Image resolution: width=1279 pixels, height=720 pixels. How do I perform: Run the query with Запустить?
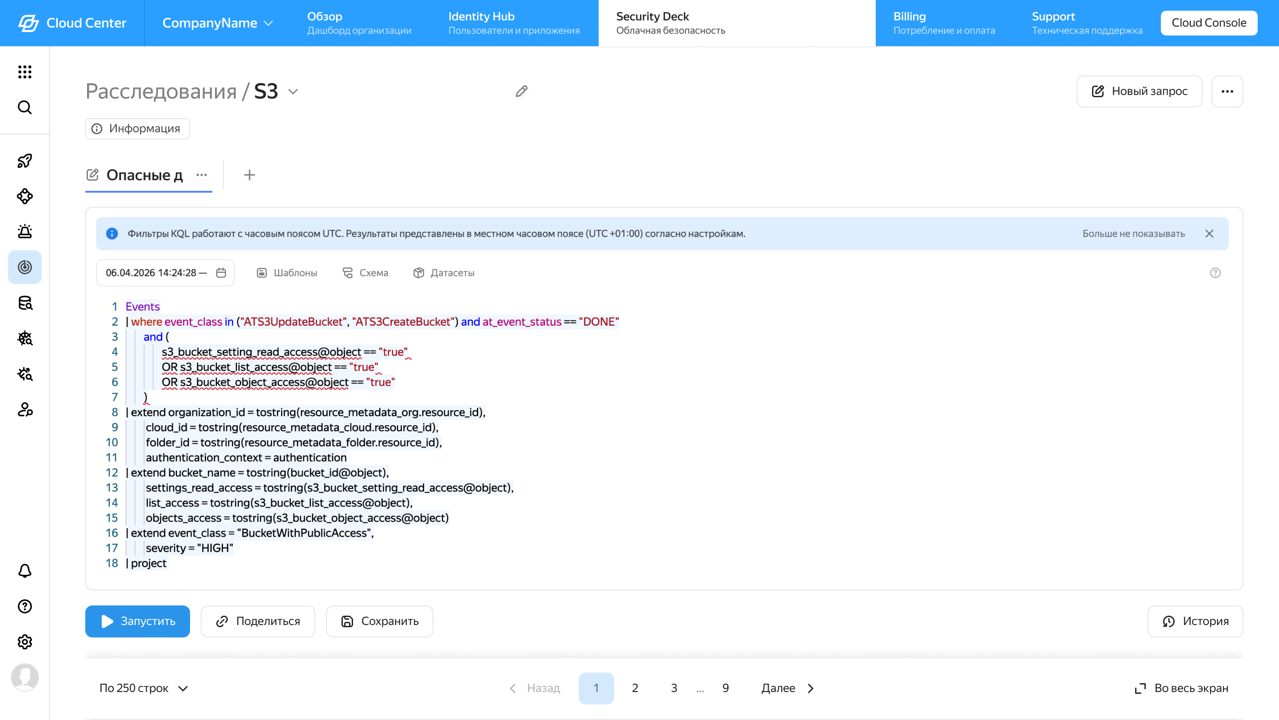pos(138,621)
